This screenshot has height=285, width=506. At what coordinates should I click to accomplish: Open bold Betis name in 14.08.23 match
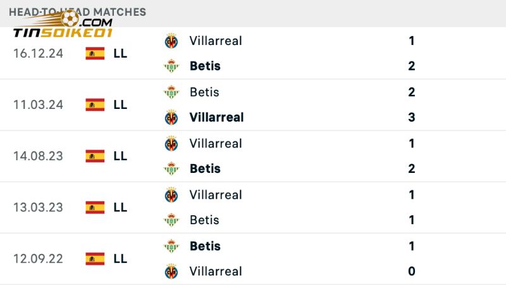205,169
